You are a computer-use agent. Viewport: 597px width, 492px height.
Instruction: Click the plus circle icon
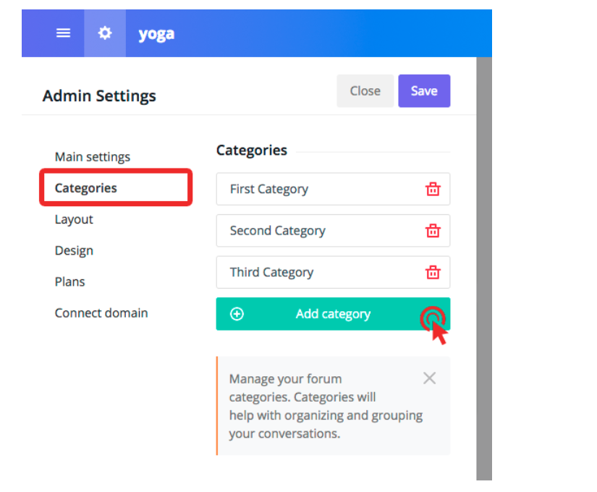(237, 314)
